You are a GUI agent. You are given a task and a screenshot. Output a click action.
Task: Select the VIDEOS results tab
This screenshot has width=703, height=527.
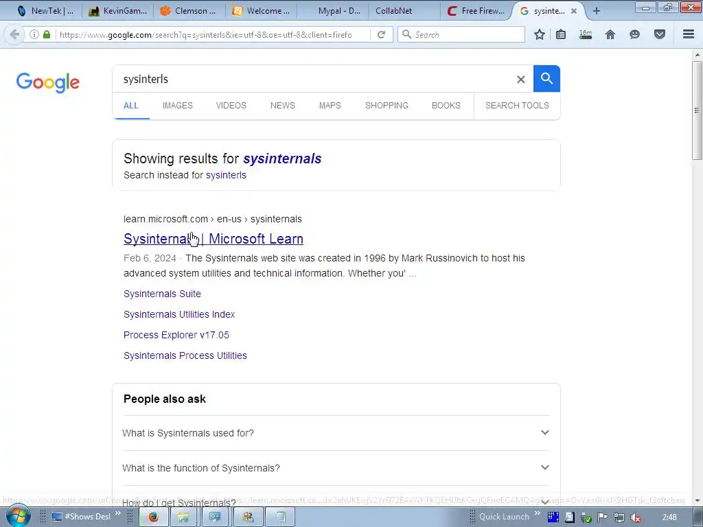tap(231, 106)
